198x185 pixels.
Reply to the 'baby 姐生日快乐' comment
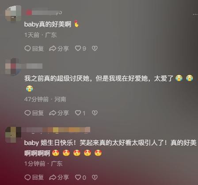coord(34,178)
